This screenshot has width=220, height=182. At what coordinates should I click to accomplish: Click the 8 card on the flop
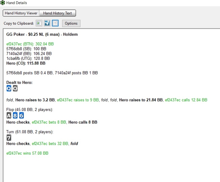coord(15,116)
